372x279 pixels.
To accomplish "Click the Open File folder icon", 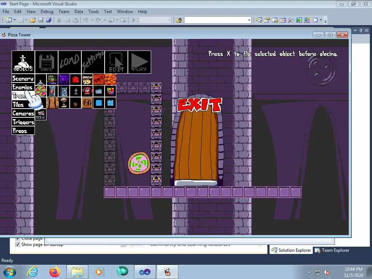I will pyautogui.click(x=32, y=20).
